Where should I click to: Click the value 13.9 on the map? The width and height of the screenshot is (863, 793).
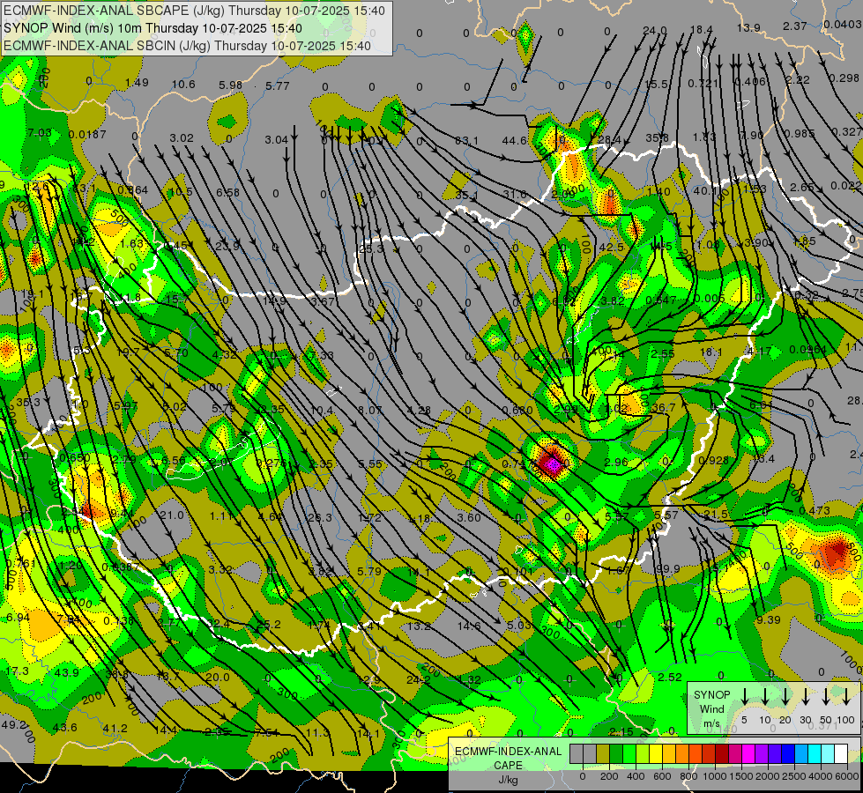pos(748,28)
